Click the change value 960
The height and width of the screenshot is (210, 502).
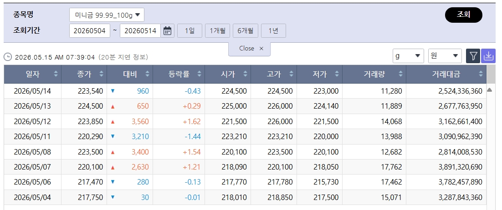click(143, 91)
